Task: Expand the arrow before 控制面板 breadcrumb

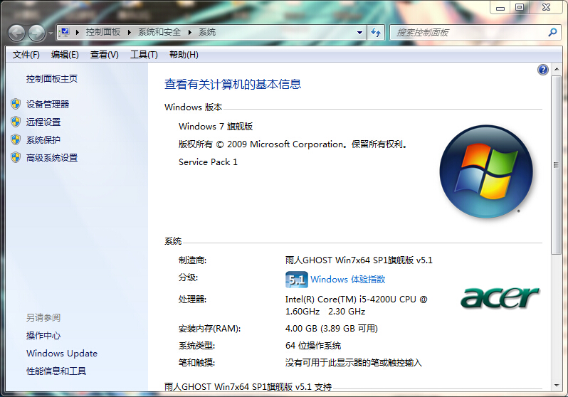Action: [77, 32]
